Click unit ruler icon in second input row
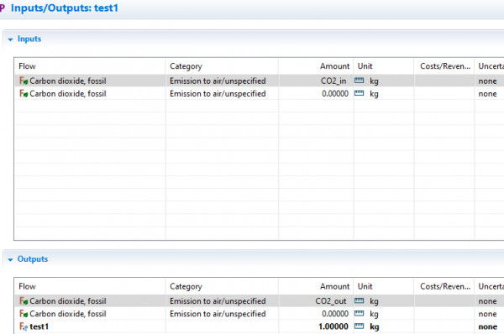 (x=359, y=93)
